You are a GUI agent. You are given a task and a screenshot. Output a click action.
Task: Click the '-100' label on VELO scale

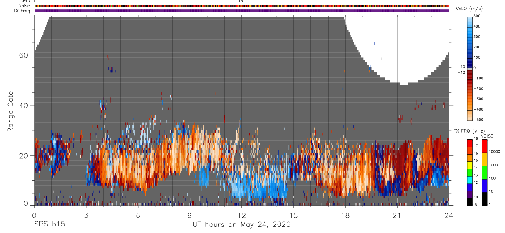pos(478,78)
